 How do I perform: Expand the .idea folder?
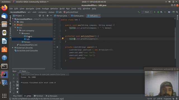point(15,22)
